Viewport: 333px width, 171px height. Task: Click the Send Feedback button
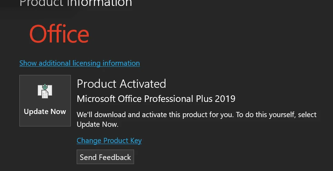[x=105, y=157]
